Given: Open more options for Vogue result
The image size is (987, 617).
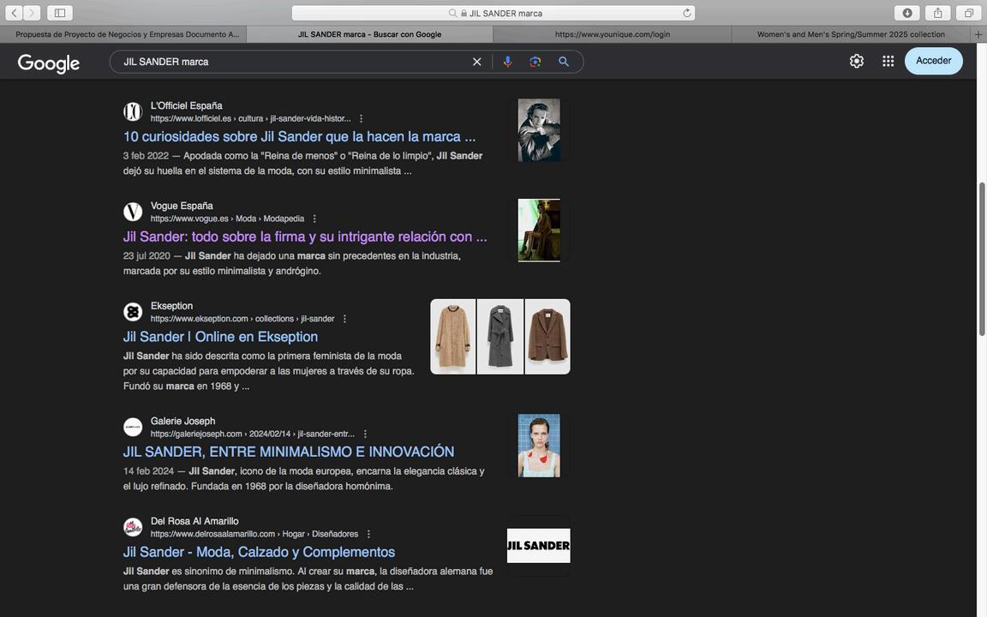Looking at the screenshot, I should coord(314,219).
